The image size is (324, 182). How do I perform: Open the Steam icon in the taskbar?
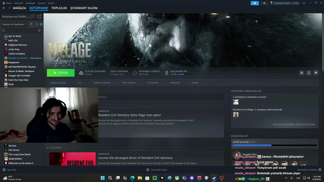coord(214,178)
